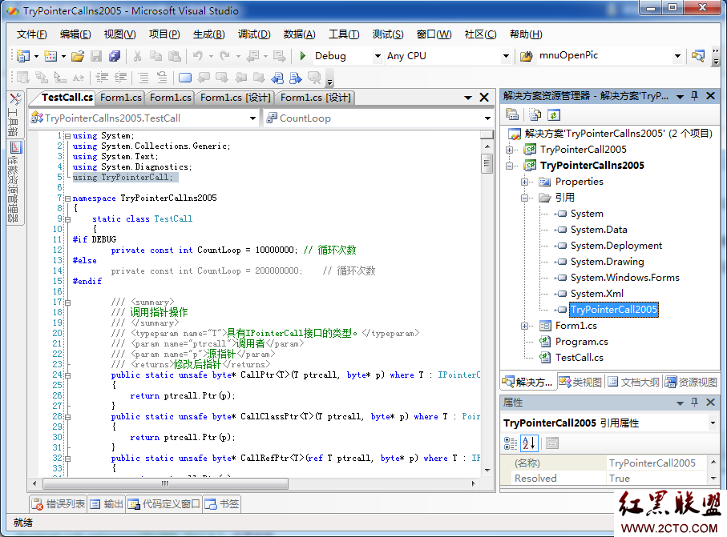Open the 工具(T) tools menu

pos(344,34)
